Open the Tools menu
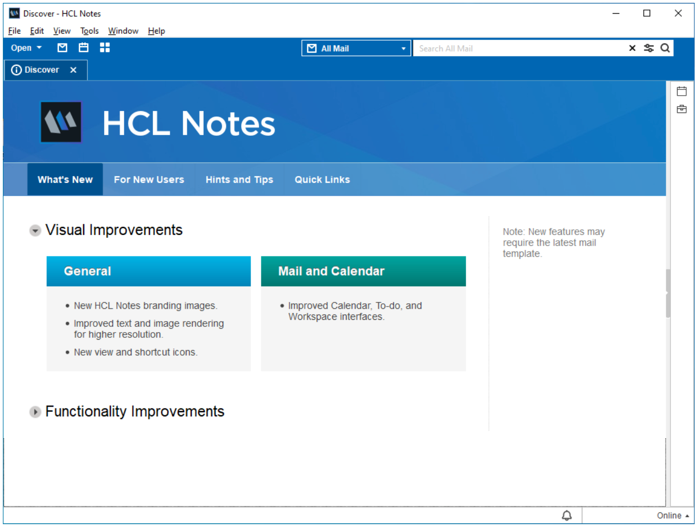This screenshot has height=527, width=697. tap(89, 31)
